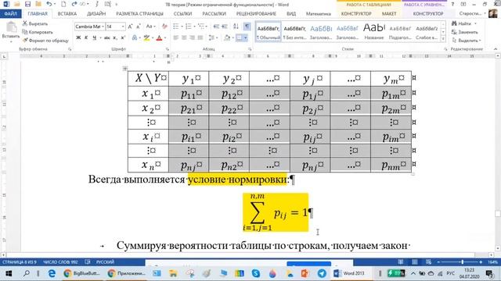This screenshot has width=501, height=281.
Task: Apply the Название (Title) style
Action: pos(374,32)
